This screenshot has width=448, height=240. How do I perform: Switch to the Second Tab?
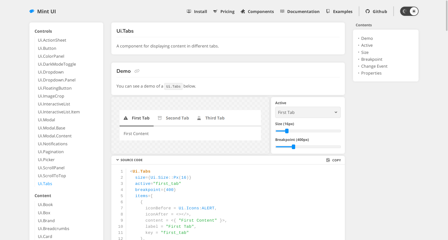177,118
